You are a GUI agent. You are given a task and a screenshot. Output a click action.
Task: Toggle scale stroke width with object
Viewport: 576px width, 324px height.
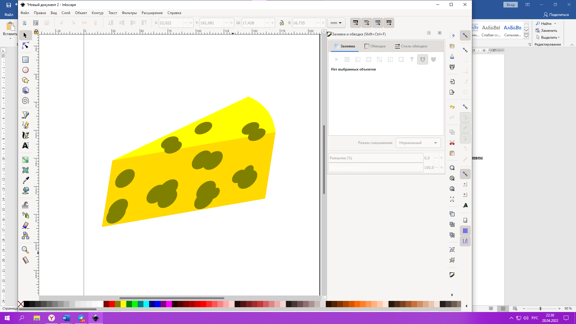click(x=355, y=23)
